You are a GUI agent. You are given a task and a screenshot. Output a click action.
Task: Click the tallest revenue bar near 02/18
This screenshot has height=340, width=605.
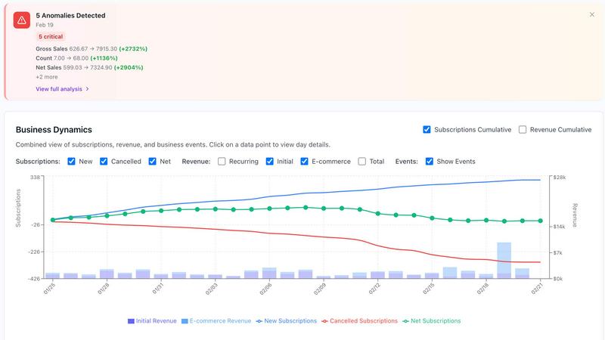(x=504, y=260)
